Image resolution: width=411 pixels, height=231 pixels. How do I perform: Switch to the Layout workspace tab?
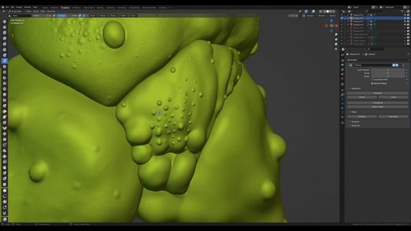45,8
